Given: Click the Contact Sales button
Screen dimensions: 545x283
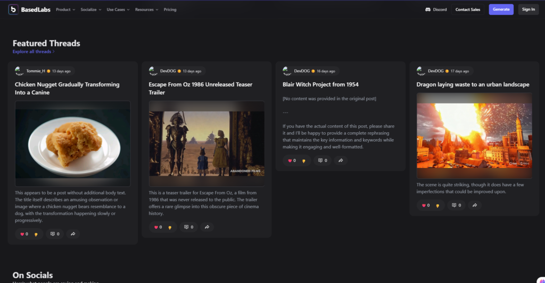Looking at the screenshot, I should coord(467,10).
